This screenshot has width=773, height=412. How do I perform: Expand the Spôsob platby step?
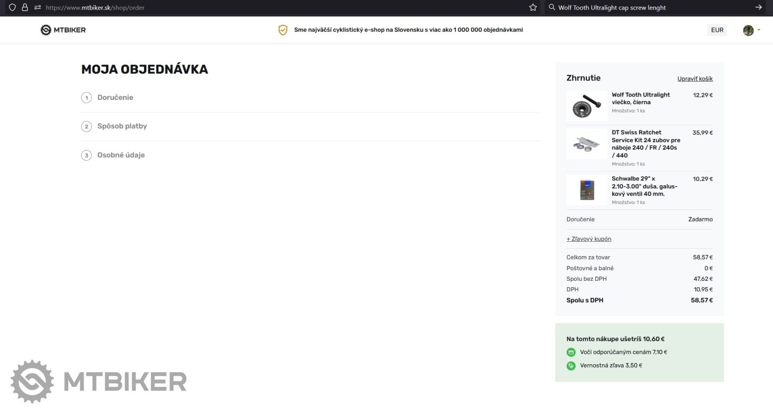tap(122, 126)
